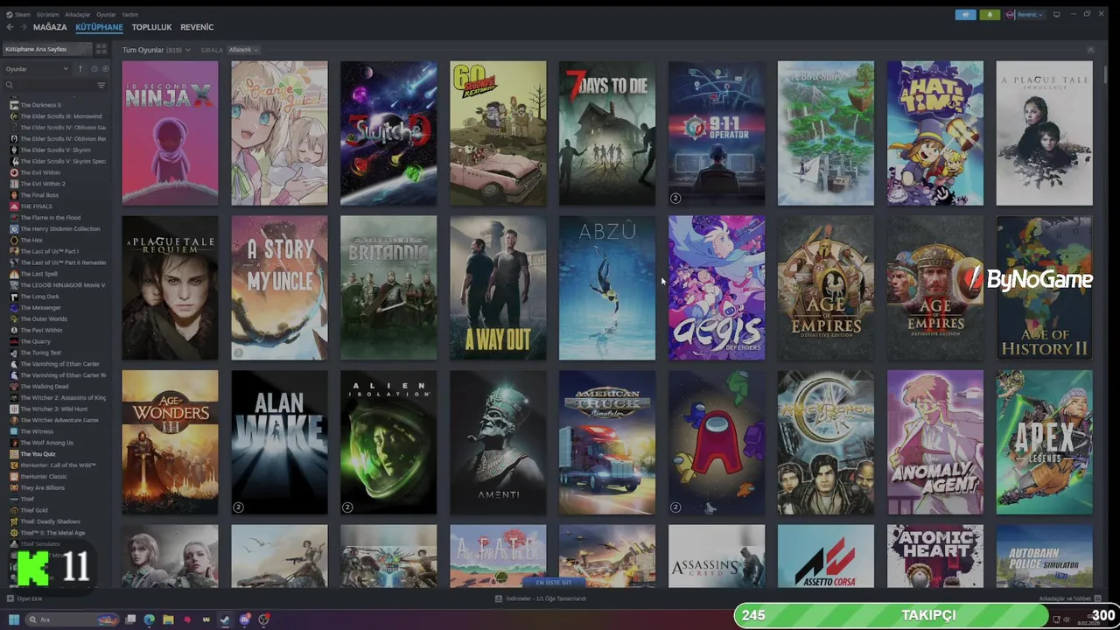Image resolution: width=1120 pixels, height=630 pixels.
Task: Open the A Hat in Time cover
Action: 935,133
